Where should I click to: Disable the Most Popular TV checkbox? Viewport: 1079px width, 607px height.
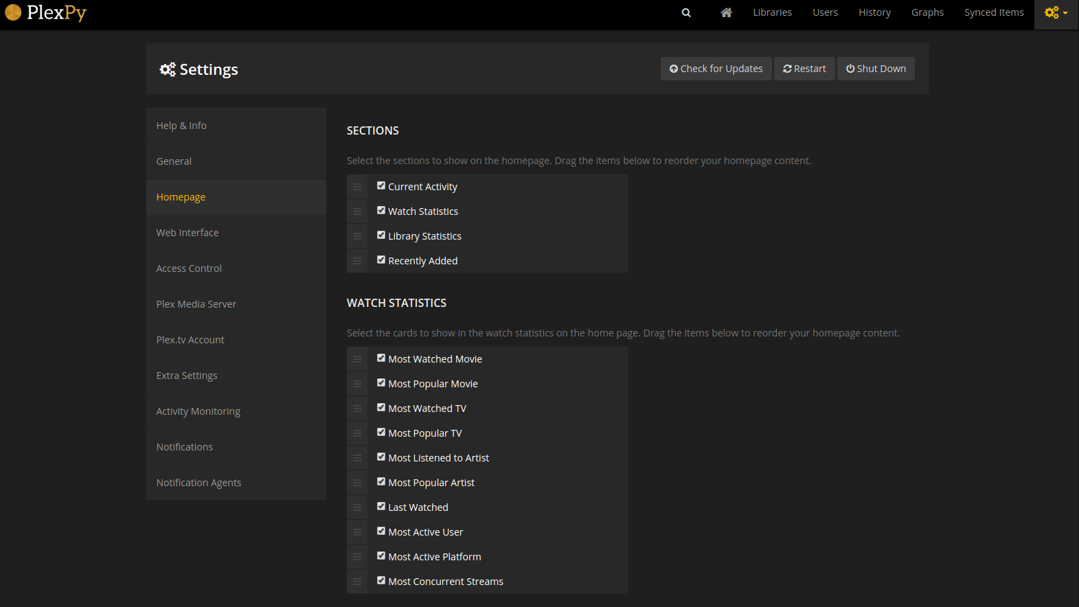point(381,432)
